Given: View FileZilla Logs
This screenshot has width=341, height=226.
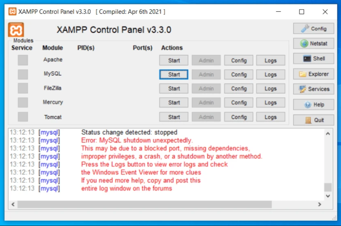Looking at the screenshot, I should pyautogui.click(x=271, y=89).
